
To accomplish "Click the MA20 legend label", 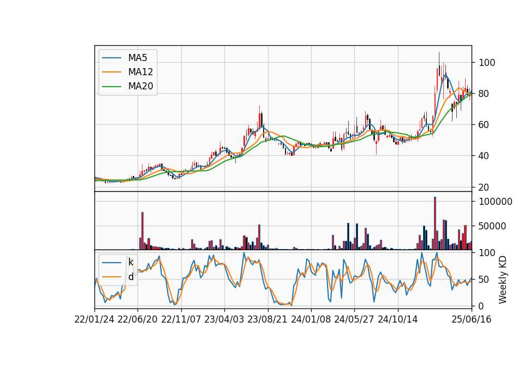I will coord(140,87).
